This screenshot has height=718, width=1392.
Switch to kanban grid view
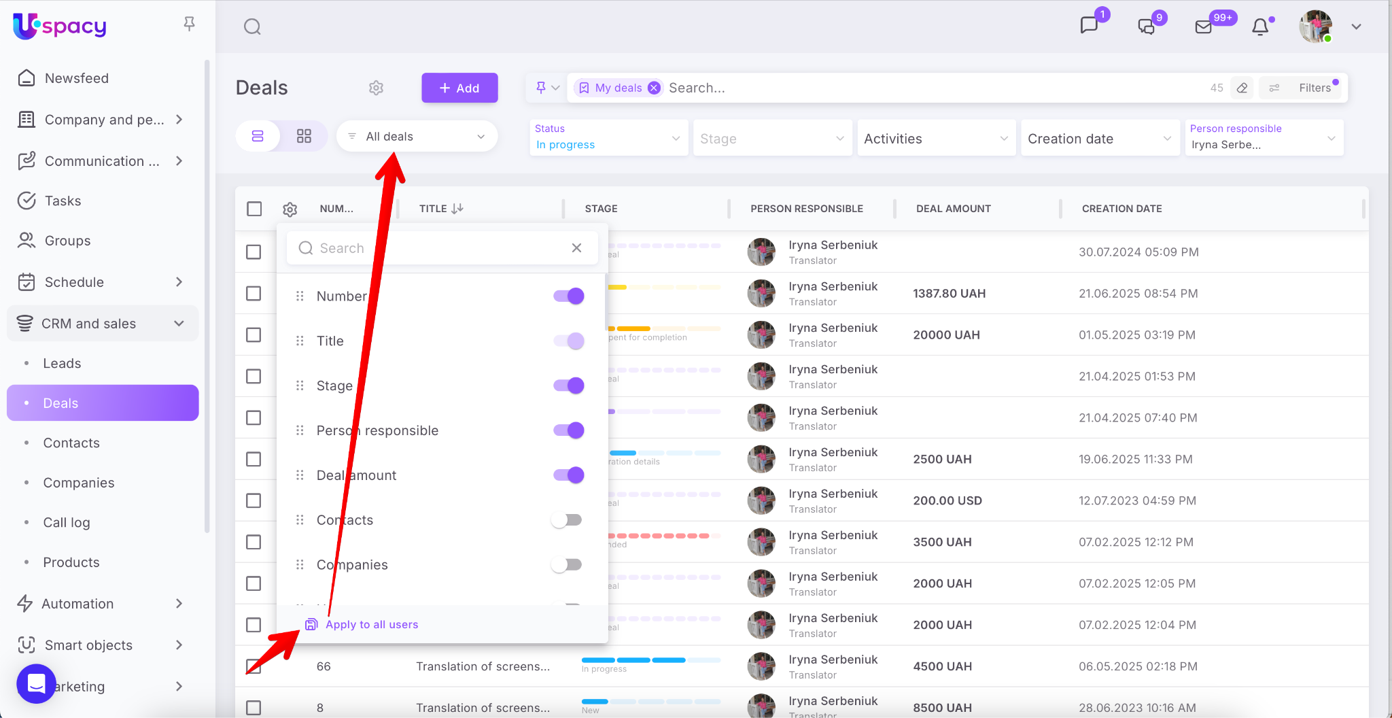(304, 136)
